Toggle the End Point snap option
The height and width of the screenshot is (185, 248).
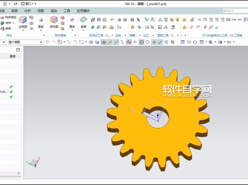click(110, 42)
